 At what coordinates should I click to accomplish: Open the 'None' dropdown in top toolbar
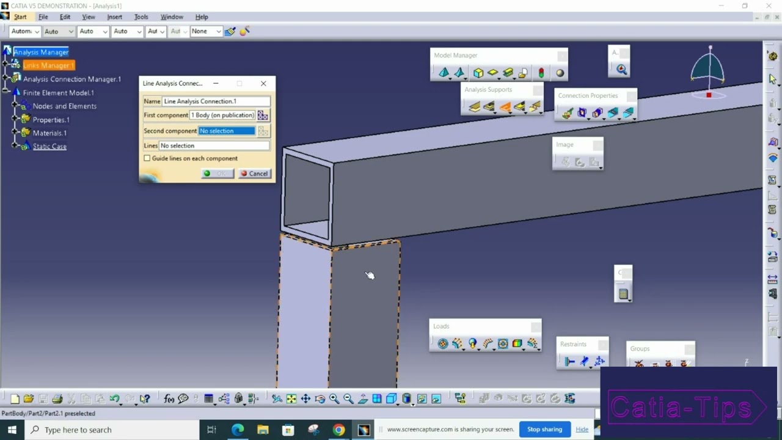coord(205,31)
